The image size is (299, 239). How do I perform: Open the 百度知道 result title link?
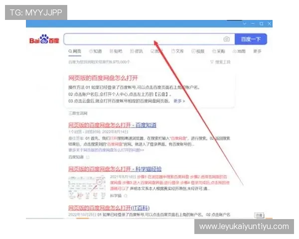pos(112,125)
